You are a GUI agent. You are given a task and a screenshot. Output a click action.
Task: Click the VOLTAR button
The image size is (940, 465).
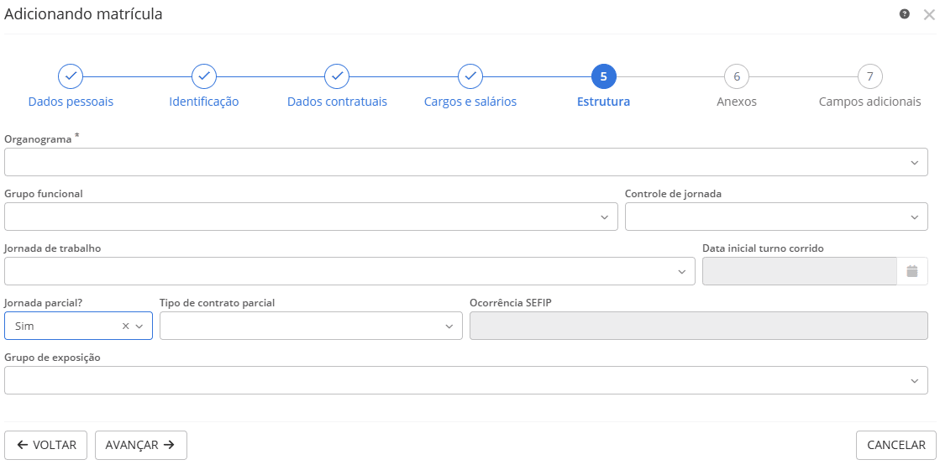pyautogui.click(x=47, y=445)
